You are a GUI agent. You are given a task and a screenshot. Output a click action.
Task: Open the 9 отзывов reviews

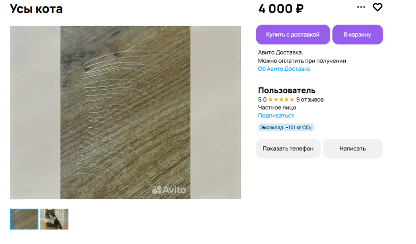pos(310,100)
